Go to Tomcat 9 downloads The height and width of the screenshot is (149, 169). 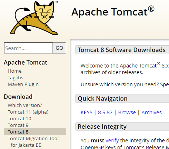pyautogui.click(x=18, y=125)
